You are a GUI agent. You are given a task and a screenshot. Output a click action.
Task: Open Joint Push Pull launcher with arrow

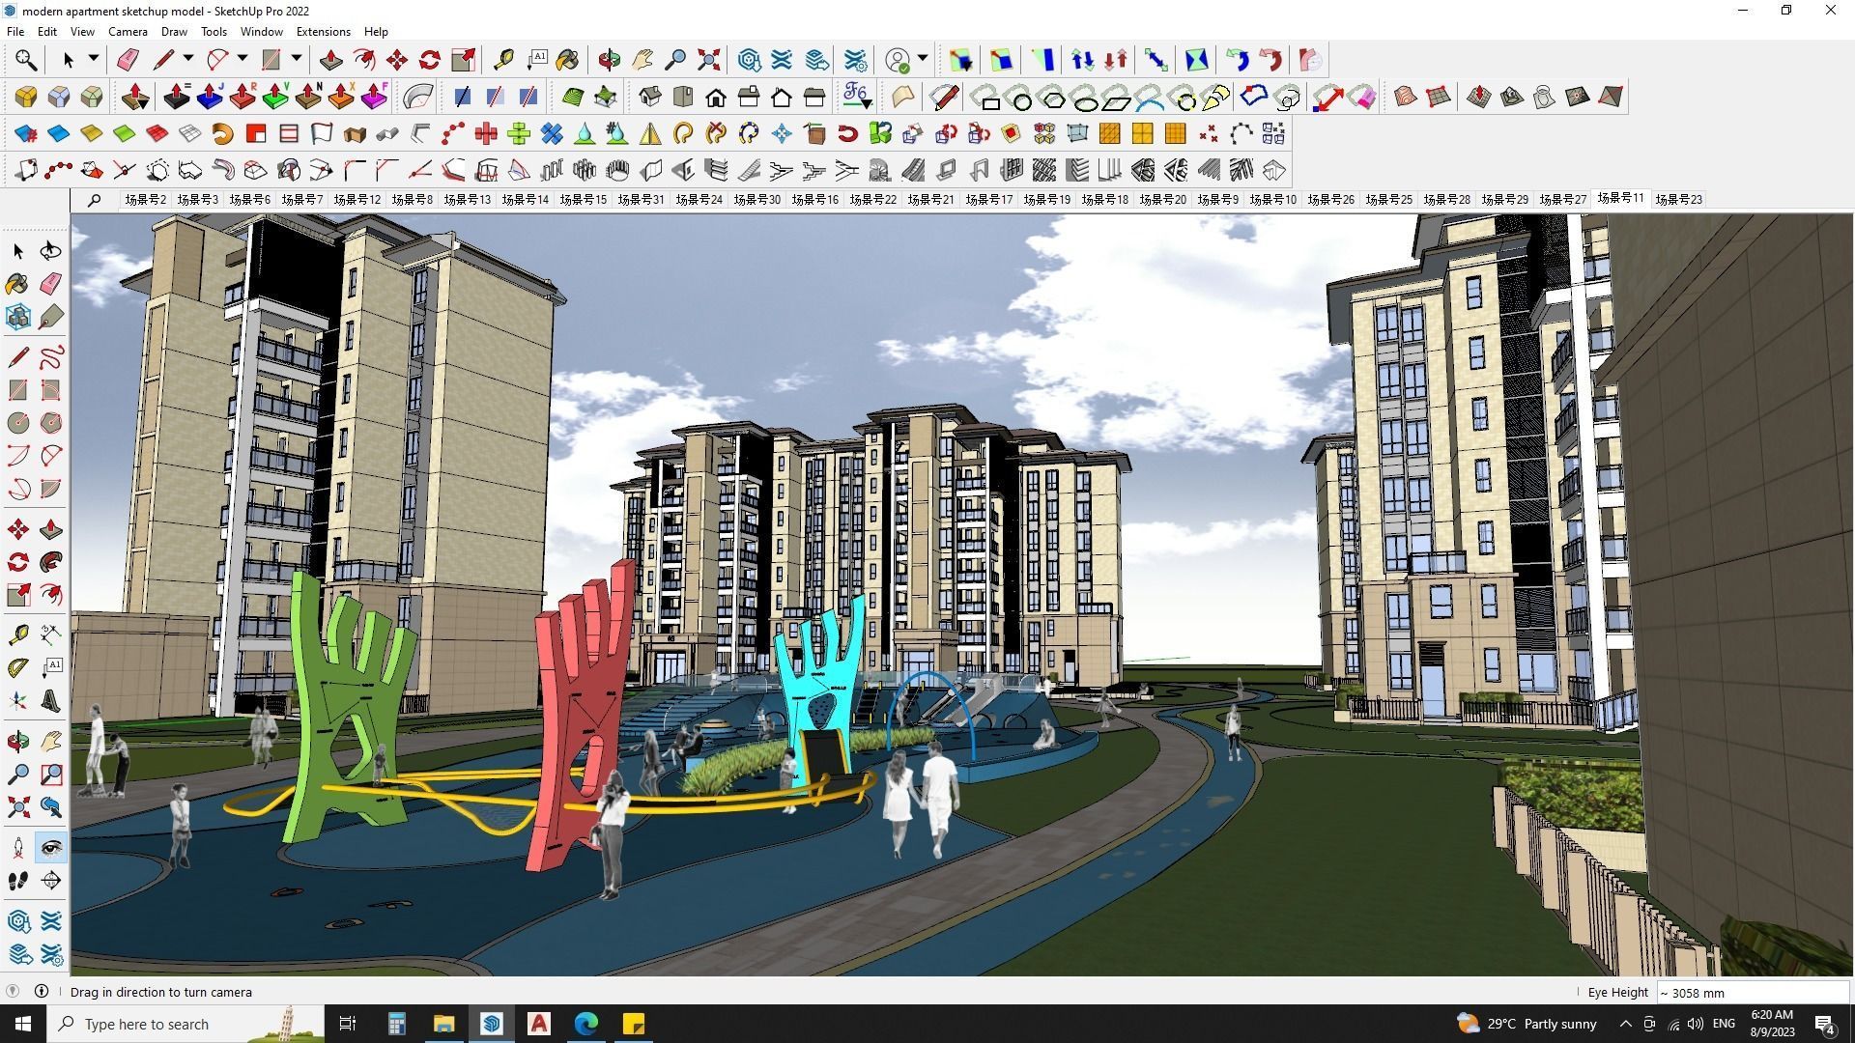coord(135,97)
